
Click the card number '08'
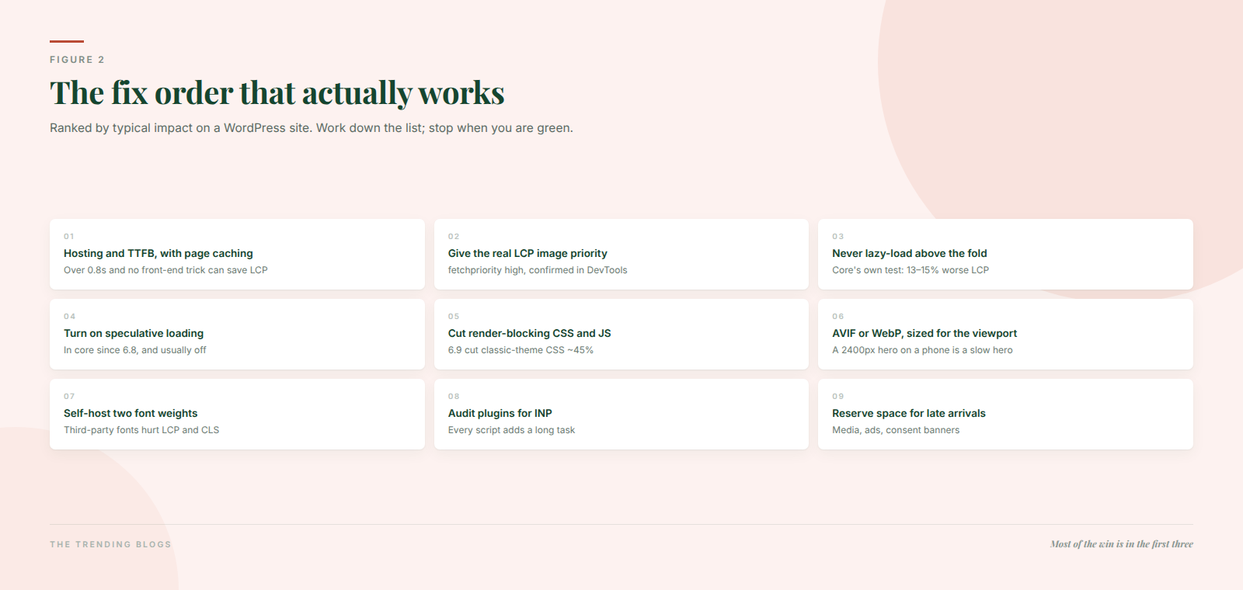click(454, 396)
